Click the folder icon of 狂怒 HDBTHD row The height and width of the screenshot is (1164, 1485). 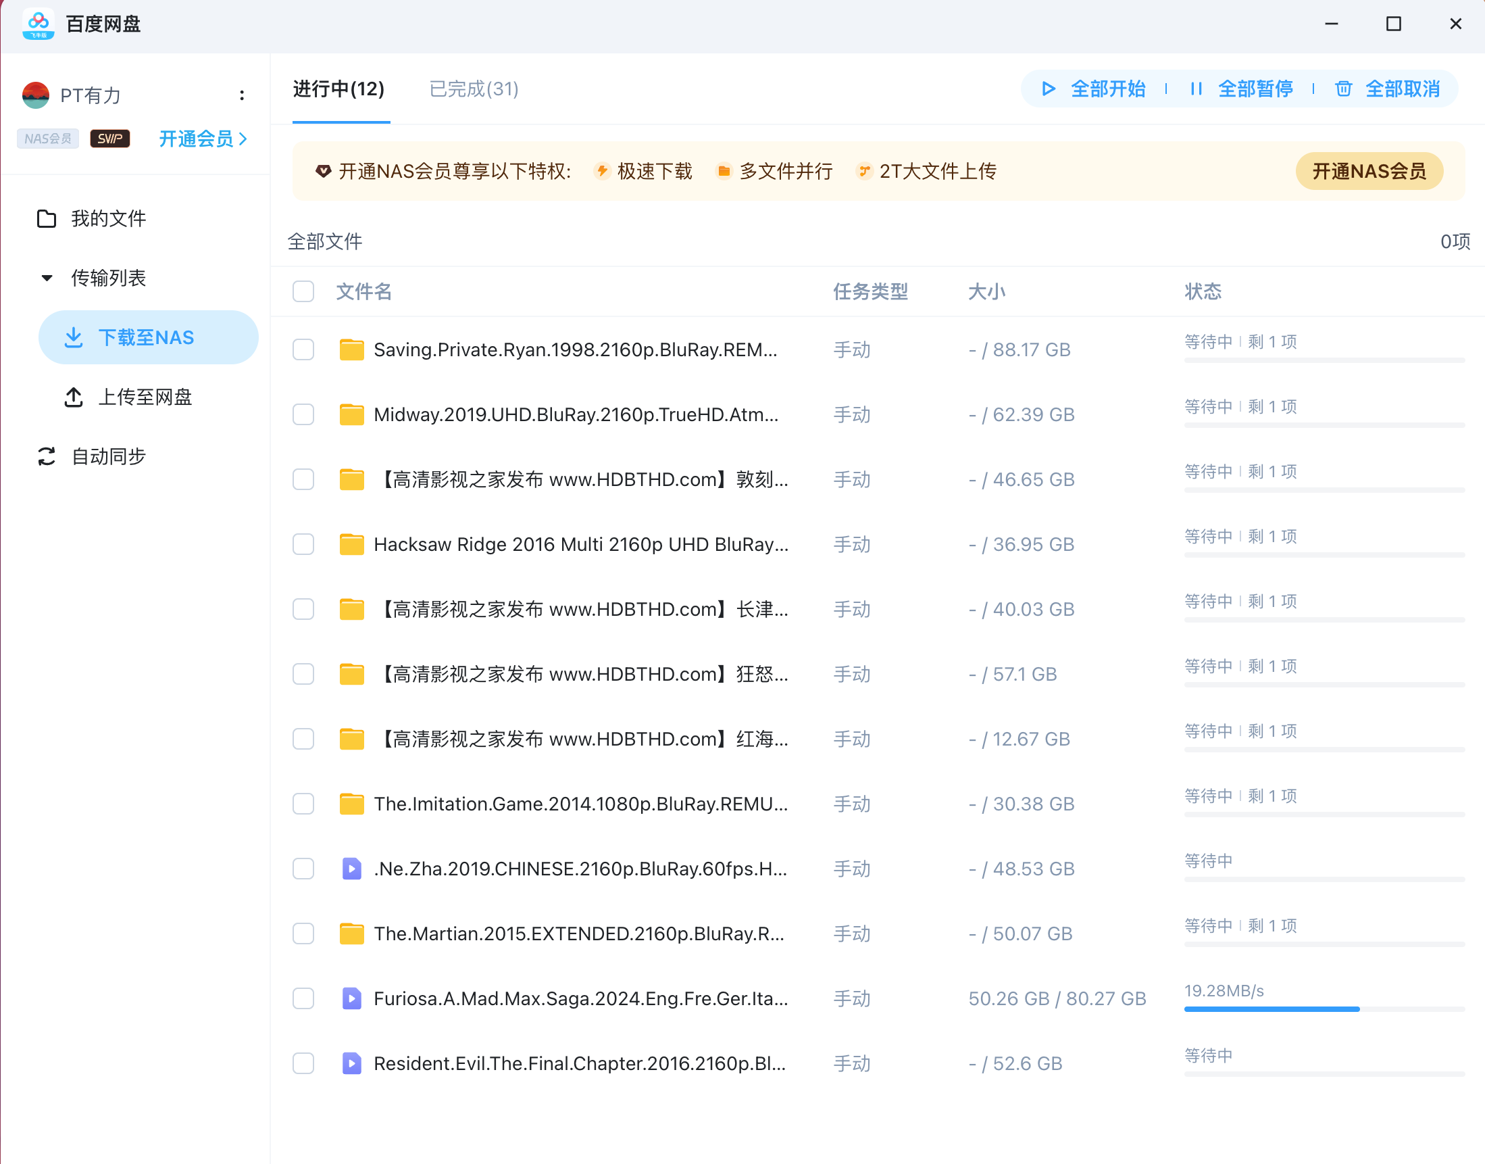pyautogui.click(x=351, y=674)
